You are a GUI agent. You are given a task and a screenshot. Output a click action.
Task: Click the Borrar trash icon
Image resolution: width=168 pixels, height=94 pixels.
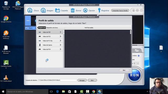tap(73, 10)
